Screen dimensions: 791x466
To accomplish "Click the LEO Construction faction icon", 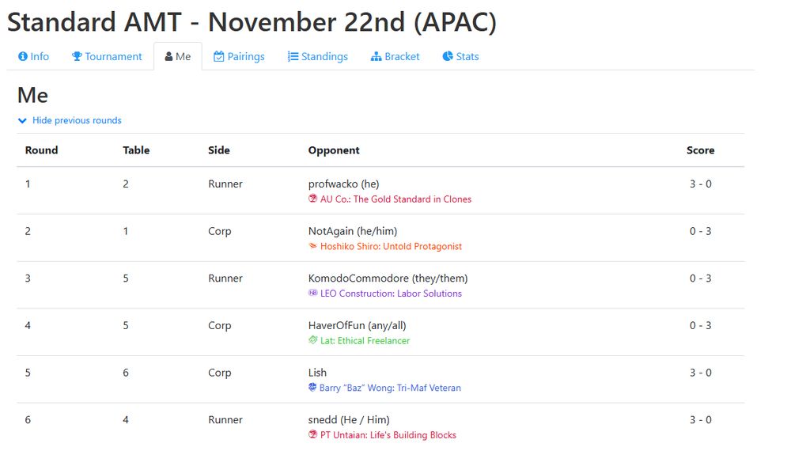I will pos(312,294).
